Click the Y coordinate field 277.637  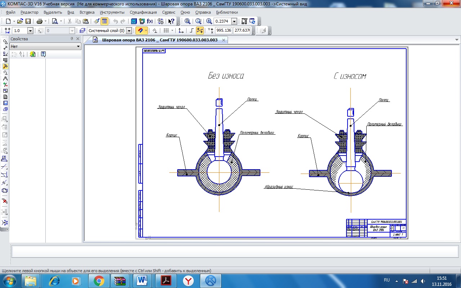click(242, 31)
